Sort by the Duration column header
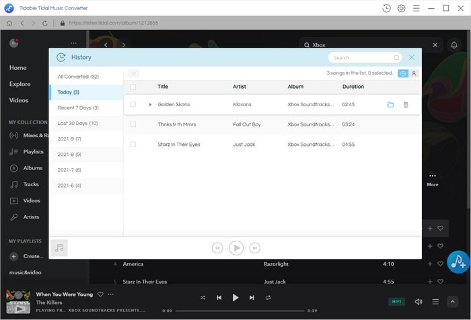 point(353,87)
